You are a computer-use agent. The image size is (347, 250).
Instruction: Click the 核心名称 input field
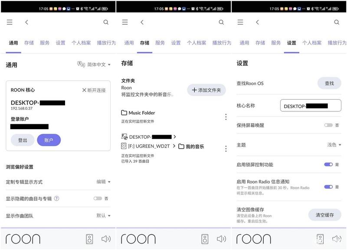pos(311,106)
